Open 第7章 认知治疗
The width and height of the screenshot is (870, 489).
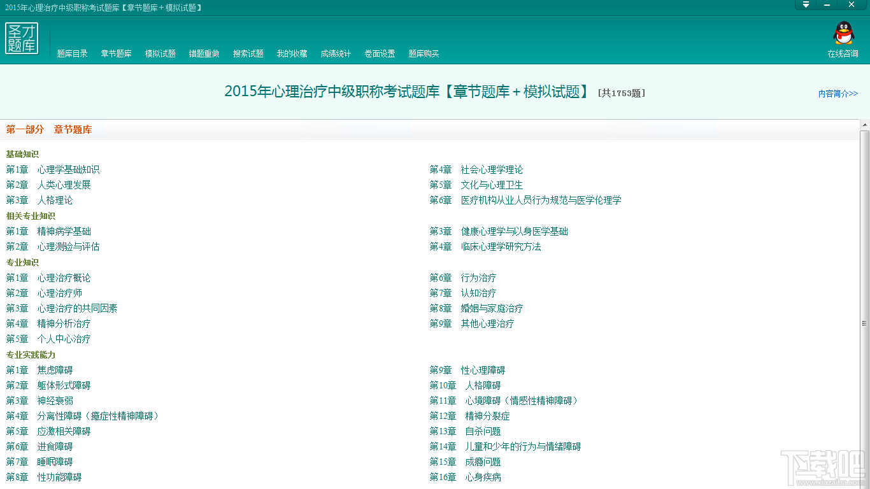pyautogui.click(x=463, y=293)
